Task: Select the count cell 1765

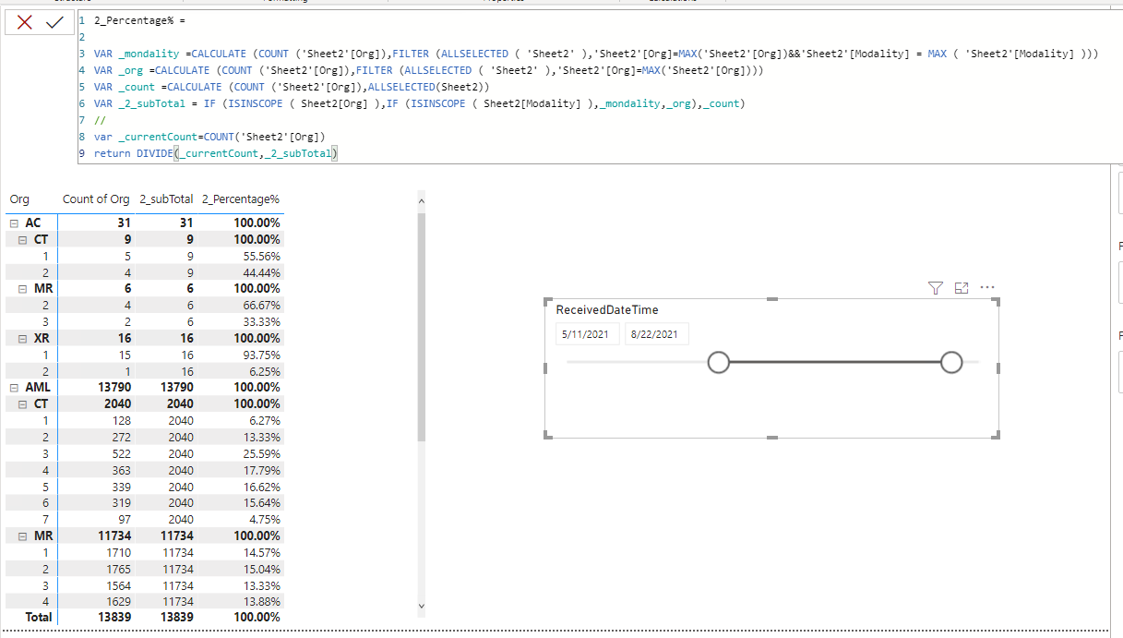Action: point(118,569)
